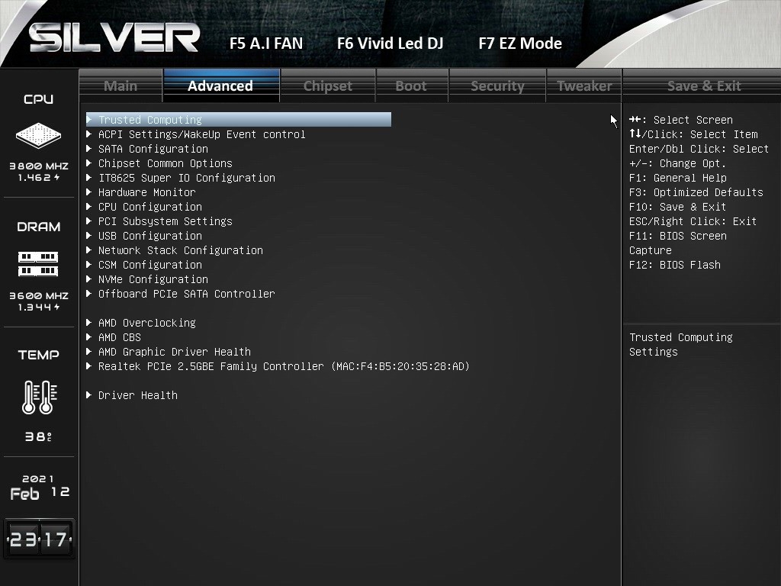
Task: Open CPU Configuration submenu
Action: point(144,206)
